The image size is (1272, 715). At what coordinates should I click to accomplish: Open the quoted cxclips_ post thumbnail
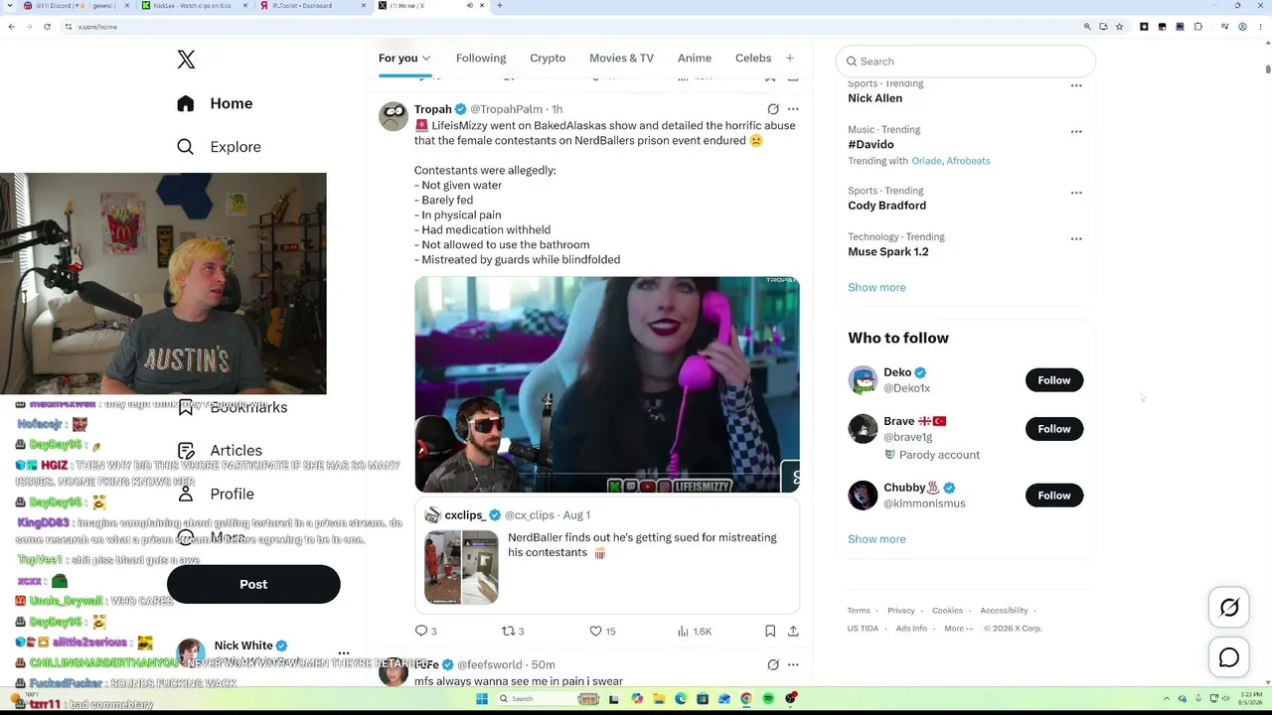(461, 567)
